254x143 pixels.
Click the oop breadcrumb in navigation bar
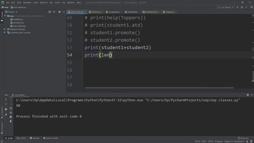pos(5,7)
